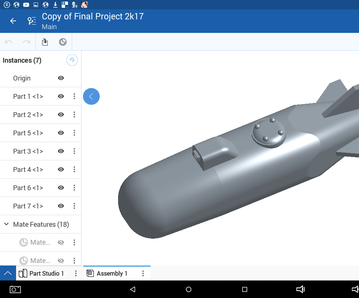Click the Redo icon

(x=26, y=42)
